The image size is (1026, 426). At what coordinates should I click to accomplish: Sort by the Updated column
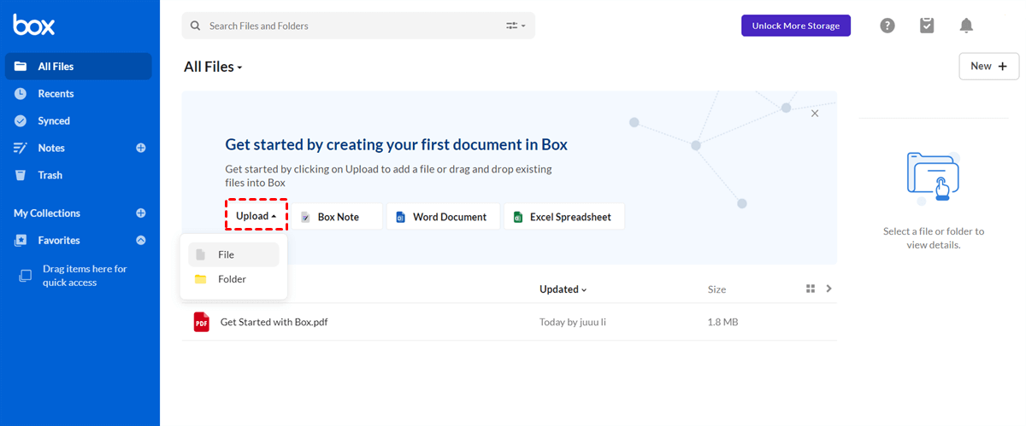tap(563, 289)
